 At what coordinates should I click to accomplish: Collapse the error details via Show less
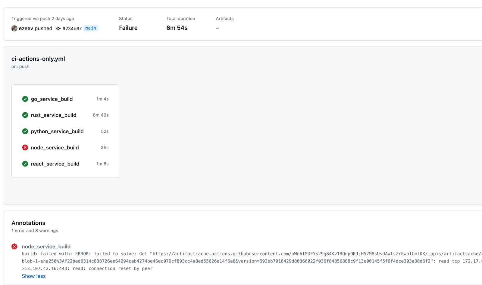(33, 276)
